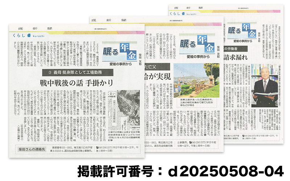
Task: Click the text 掲載許可番号：d20250508-04
Action: click(x=181, y=171)
